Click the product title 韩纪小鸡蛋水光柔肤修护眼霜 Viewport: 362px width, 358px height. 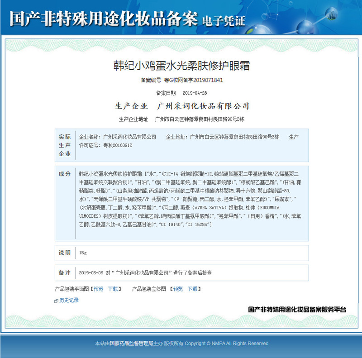tap(181, 66)
